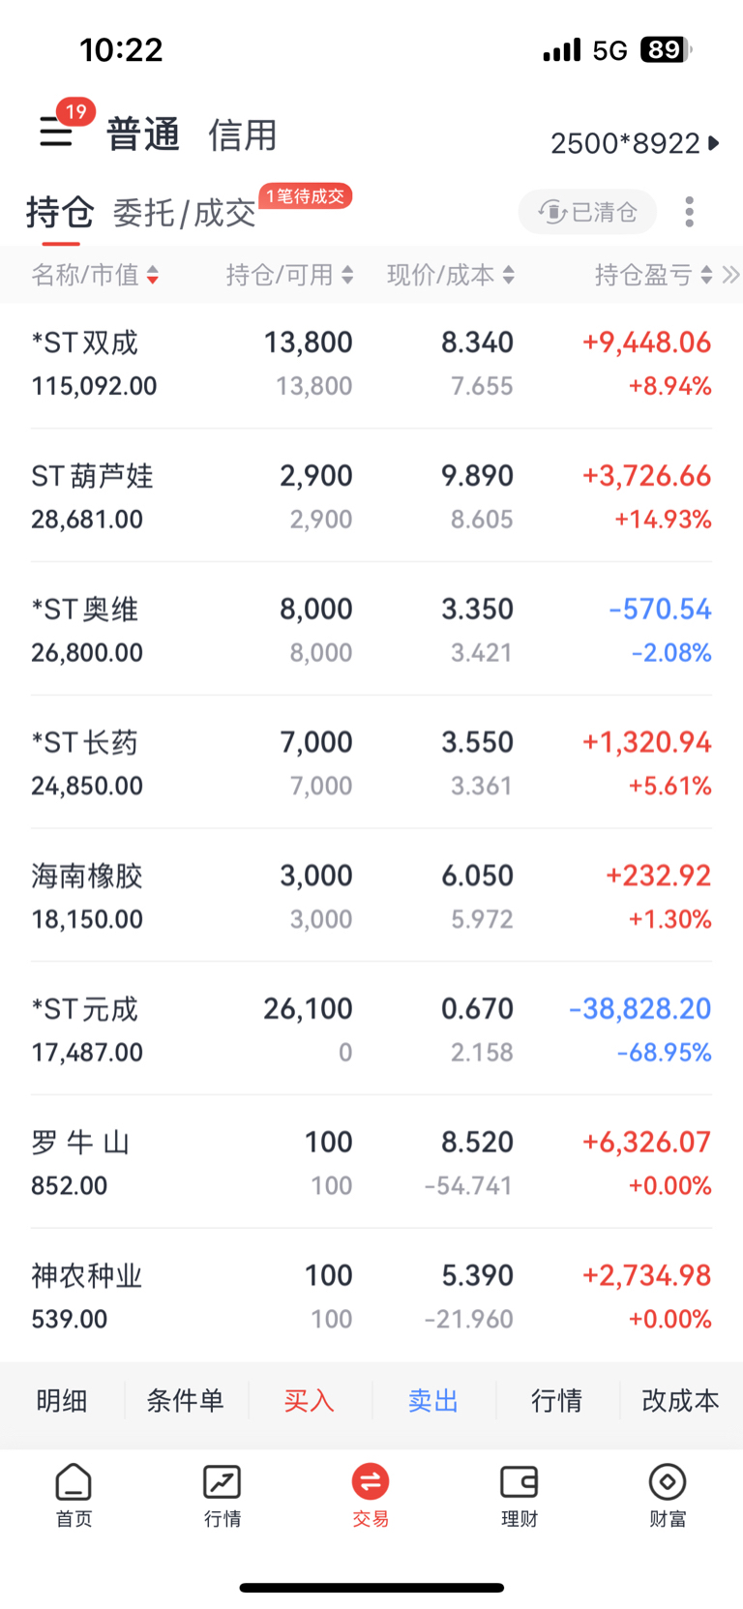Screen dimensions: 743x1609
Task: Tap the double-chevron to show more columns
Action: point(730,276)
